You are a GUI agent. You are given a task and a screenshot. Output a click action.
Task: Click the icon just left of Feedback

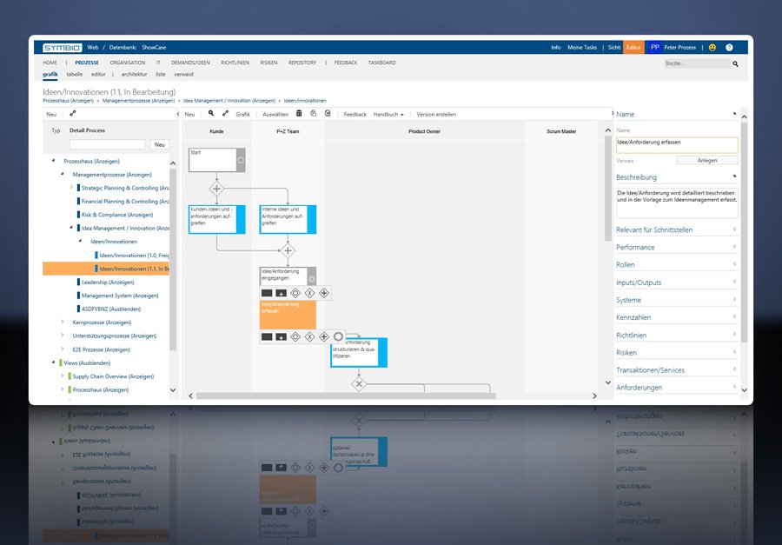pyautogui.click(x=328, y=113)
